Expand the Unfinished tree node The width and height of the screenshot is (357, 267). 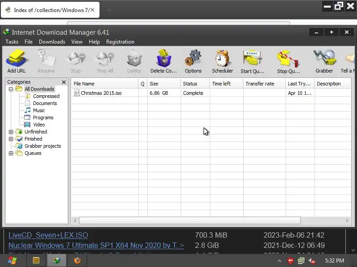coord(11,132)
